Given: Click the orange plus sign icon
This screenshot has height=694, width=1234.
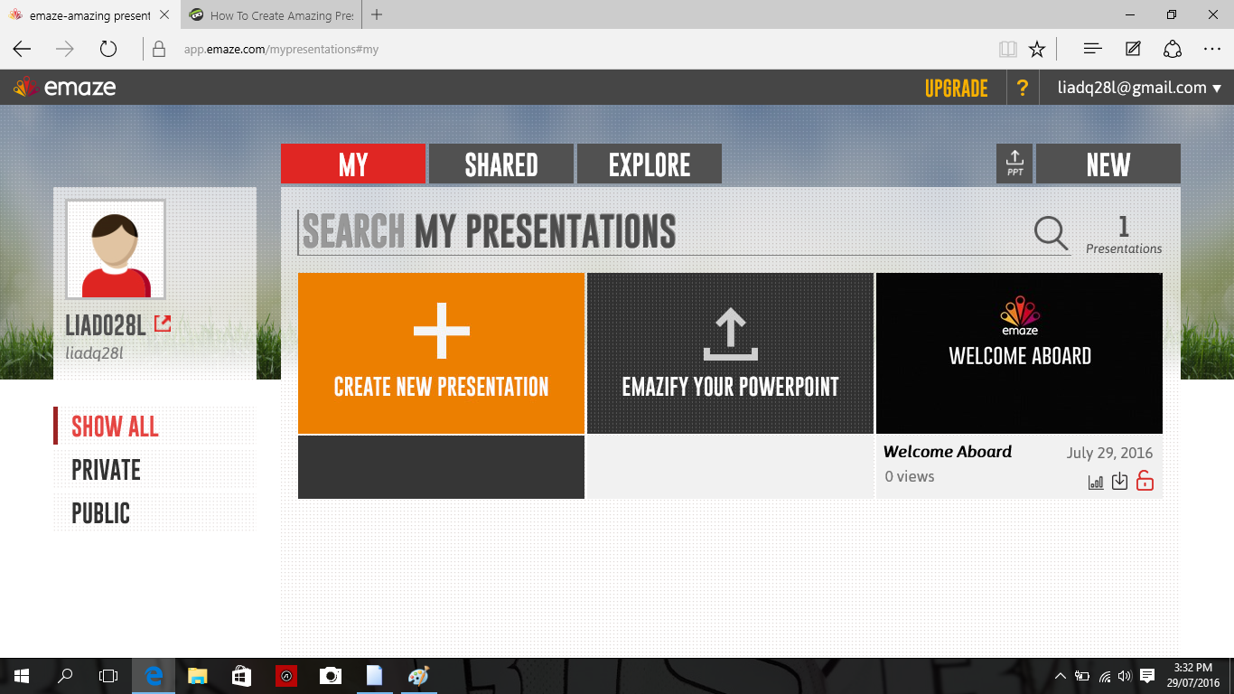Looking at the screenshot, I should click(x=442, y=331).
